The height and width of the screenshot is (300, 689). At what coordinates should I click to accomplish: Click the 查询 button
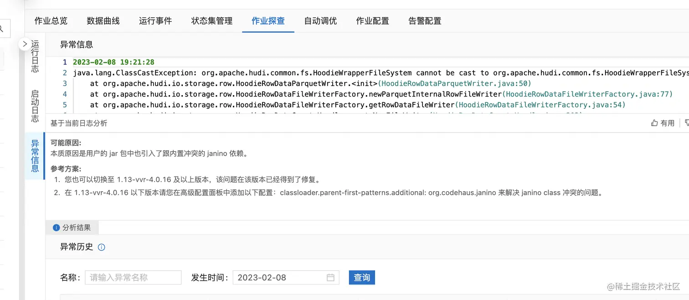click(x=362, y=277)
